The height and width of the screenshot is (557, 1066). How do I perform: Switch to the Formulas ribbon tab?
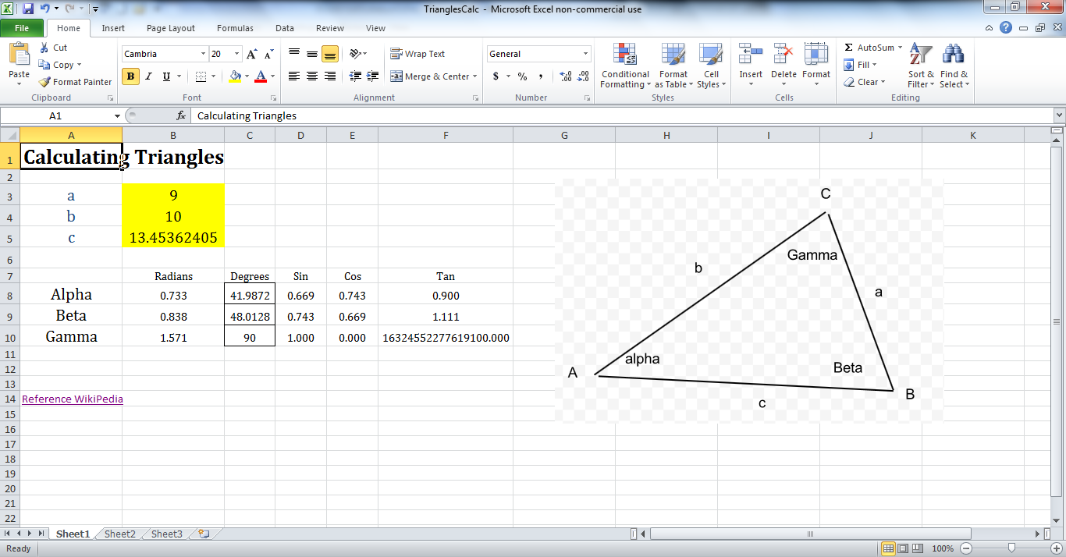(235, 28)
